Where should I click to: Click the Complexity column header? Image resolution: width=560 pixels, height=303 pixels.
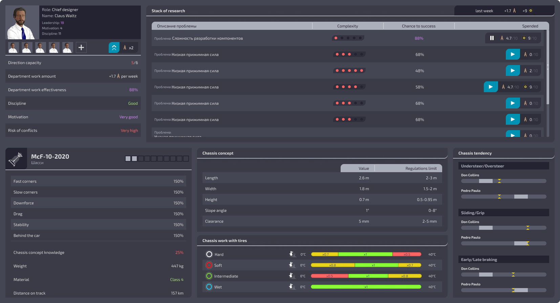coord(347,26)
